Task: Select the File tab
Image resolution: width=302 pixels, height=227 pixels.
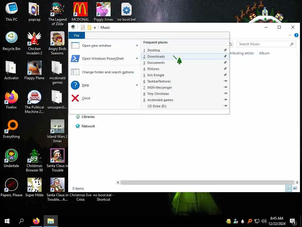Action: tap(77, 35)
